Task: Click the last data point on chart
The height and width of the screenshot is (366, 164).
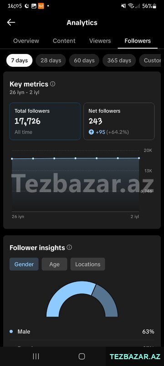Action: point(139,158)
